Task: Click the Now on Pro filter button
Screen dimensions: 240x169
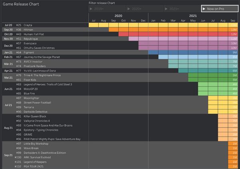Action: coord(220,9)
